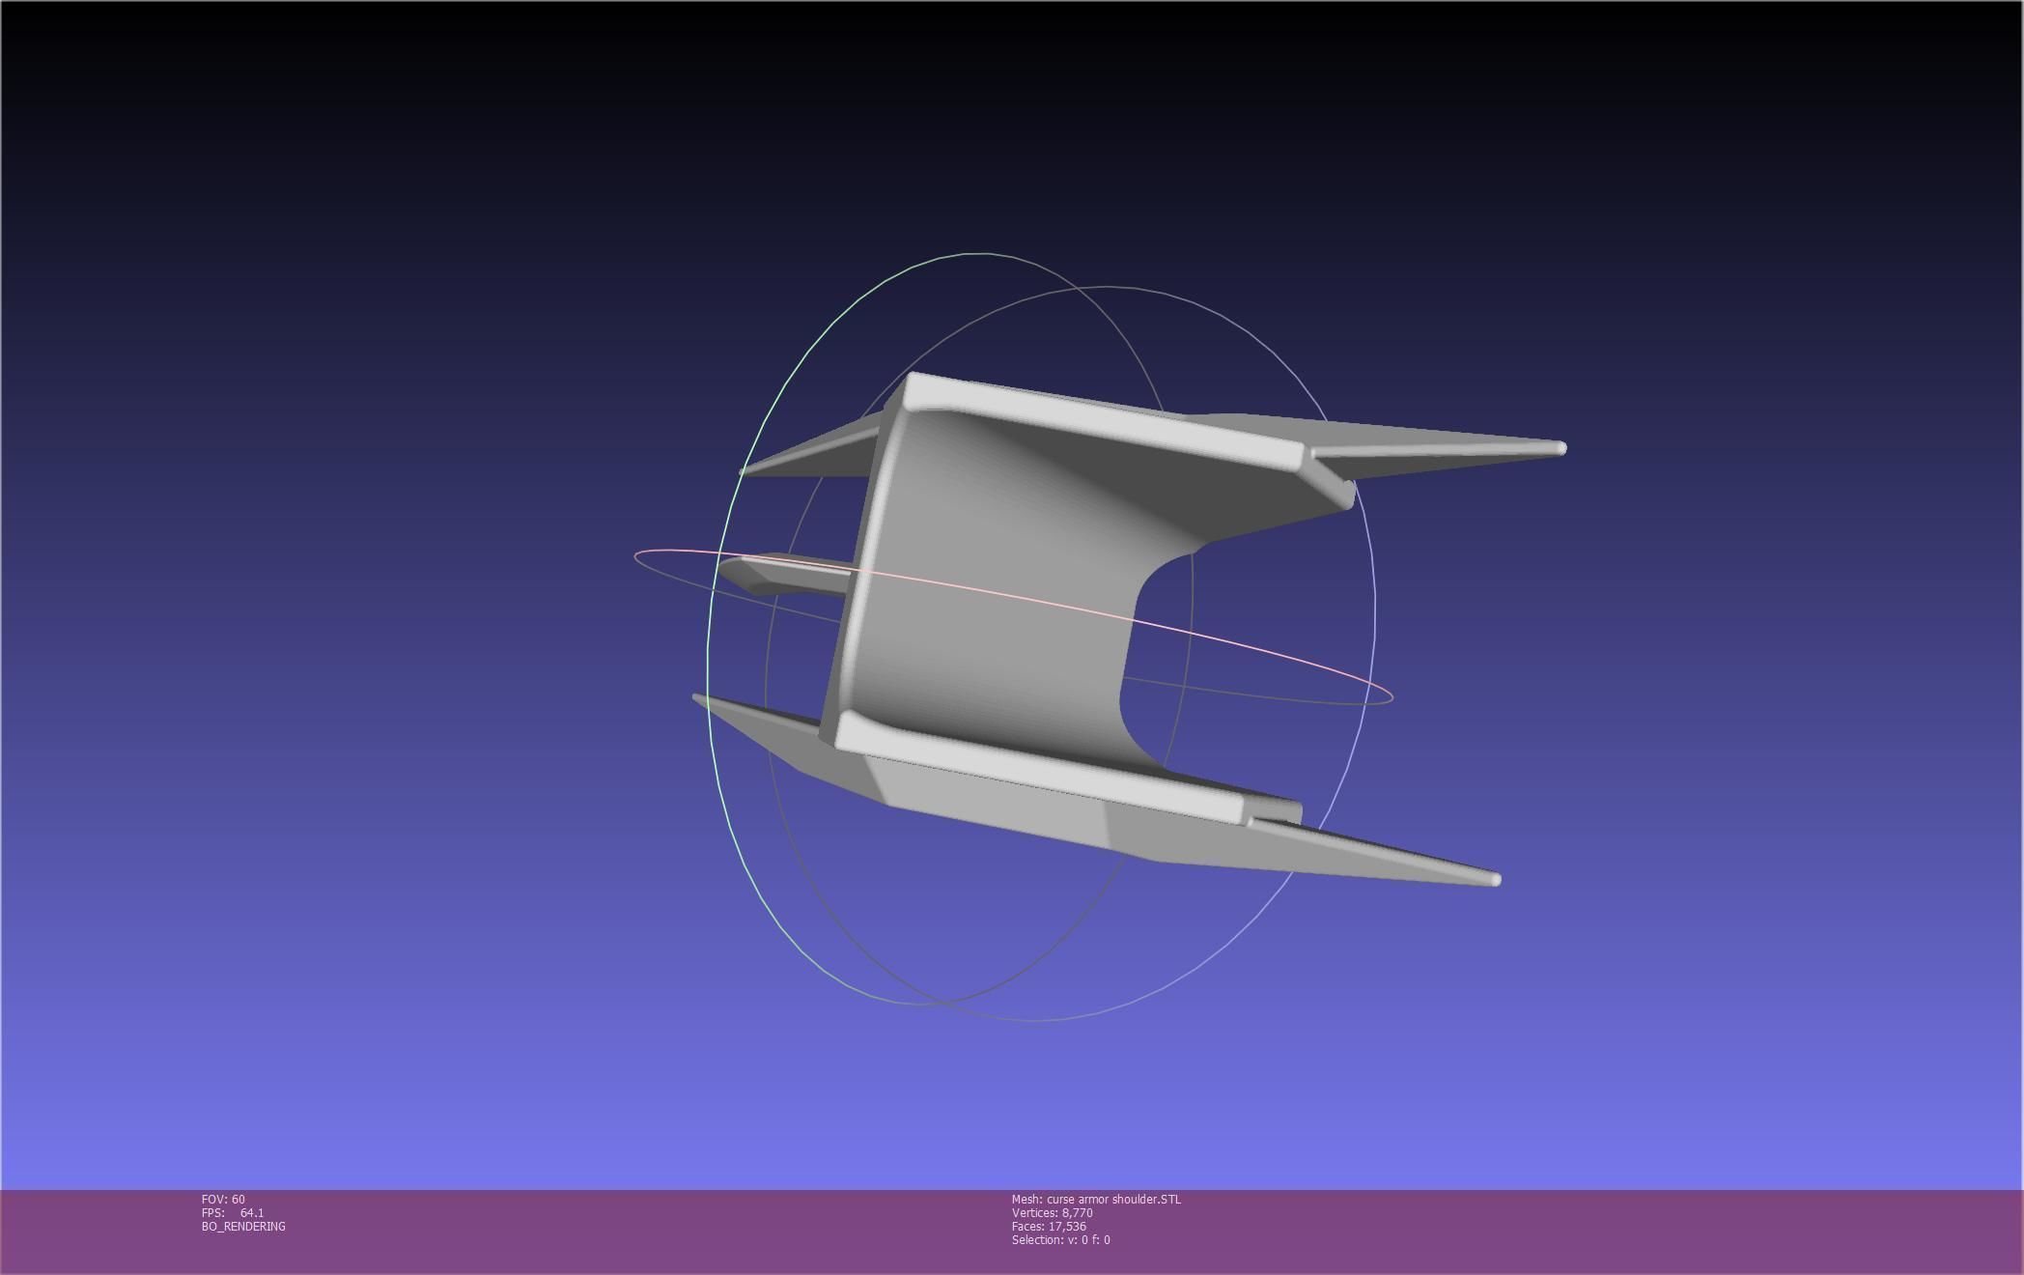The image size is (2024, 1275).
Task: Click the Vertices: 8,770 info line
Action: point(1052,1212)
